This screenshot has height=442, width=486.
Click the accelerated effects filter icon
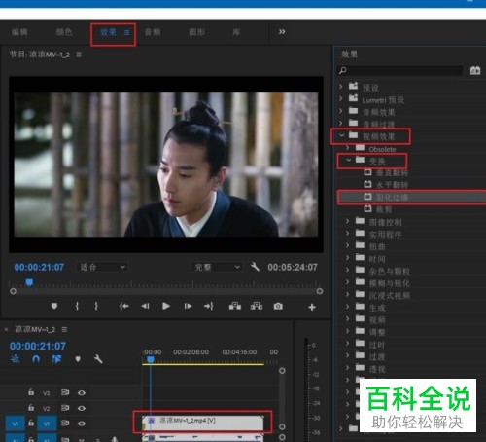tap(475, 70)
